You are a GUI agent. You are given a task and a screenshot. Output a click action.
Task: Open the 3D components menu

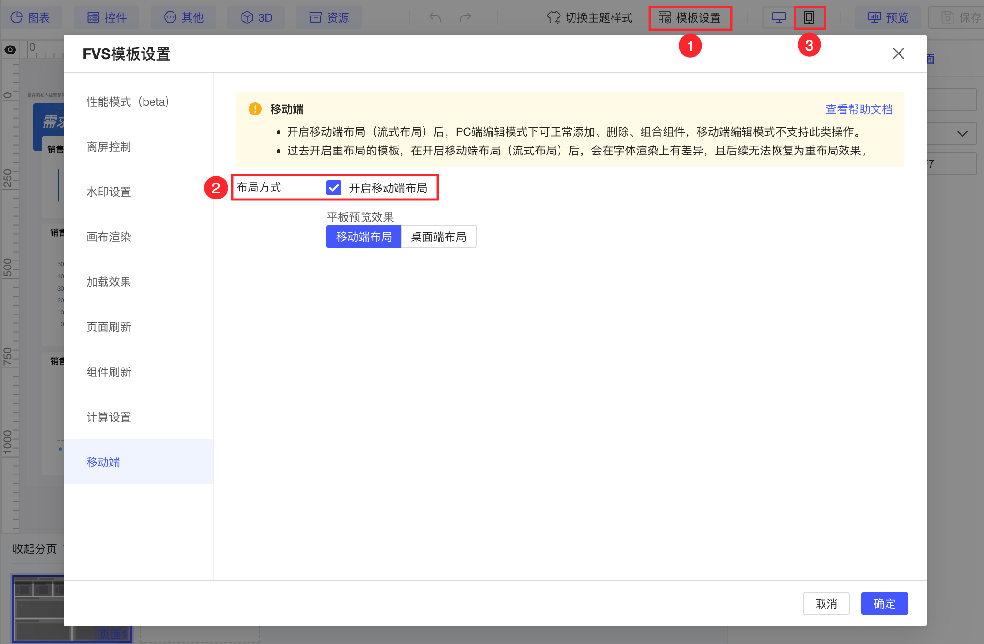[257, 17]
